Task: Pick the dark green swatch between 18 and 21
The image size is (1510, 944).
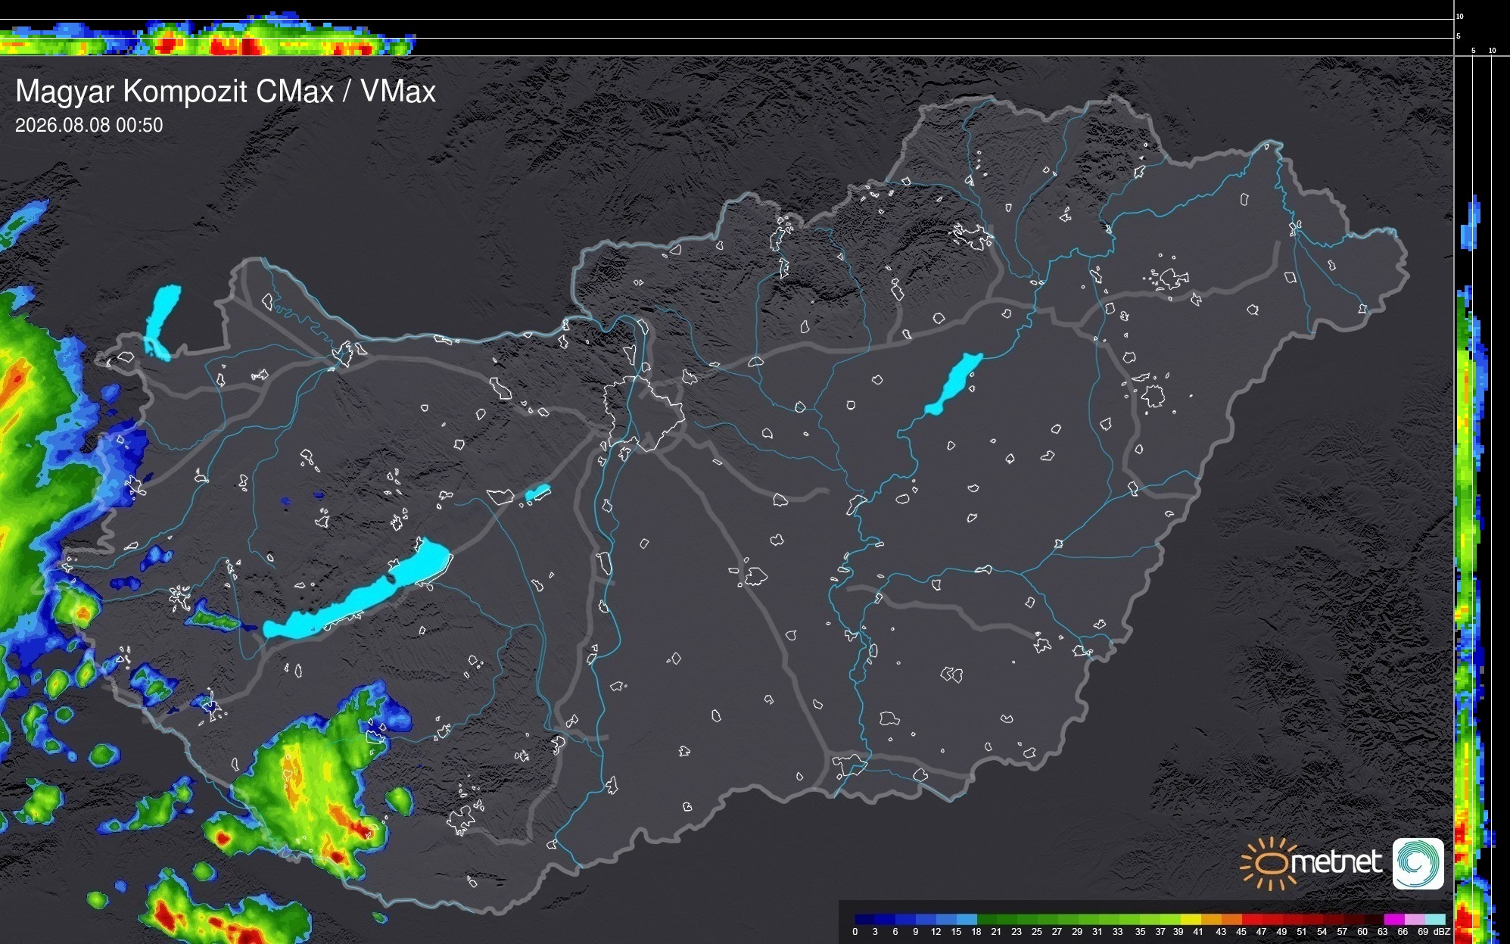Action: [x=987, y=919]
